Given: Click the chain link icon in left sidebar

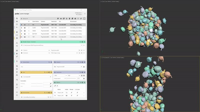Looking at the screenshot, I should pos(17,56).
